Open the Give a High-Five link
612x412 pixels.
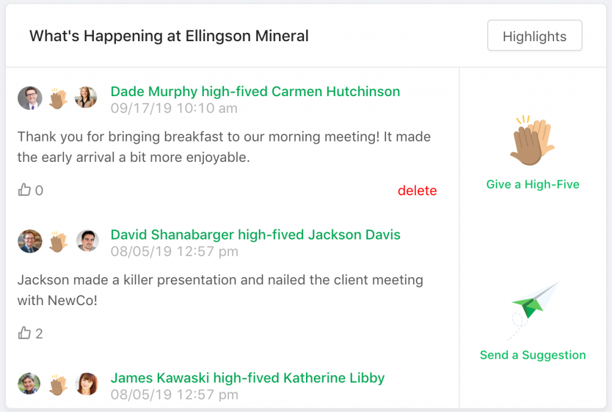tap(533, 184)
